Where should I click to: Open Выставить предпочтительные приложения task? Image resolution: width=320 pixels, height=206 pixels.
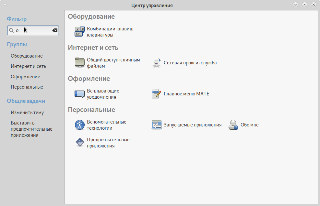(x=31, y=129)
